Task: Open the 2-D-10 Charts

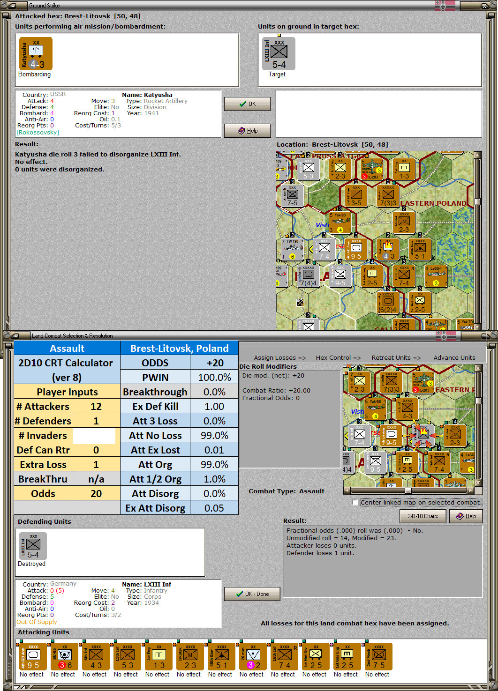Action: pyautogui.click(x=423, y=516)
